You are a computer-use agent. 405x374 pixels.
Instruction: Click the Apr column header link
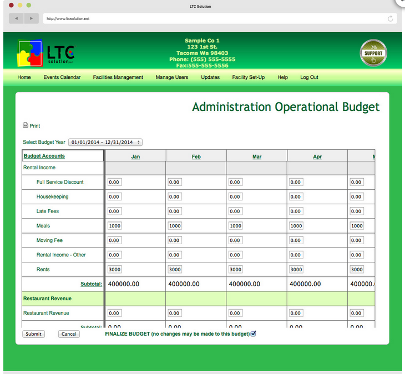tap(317, 156)
